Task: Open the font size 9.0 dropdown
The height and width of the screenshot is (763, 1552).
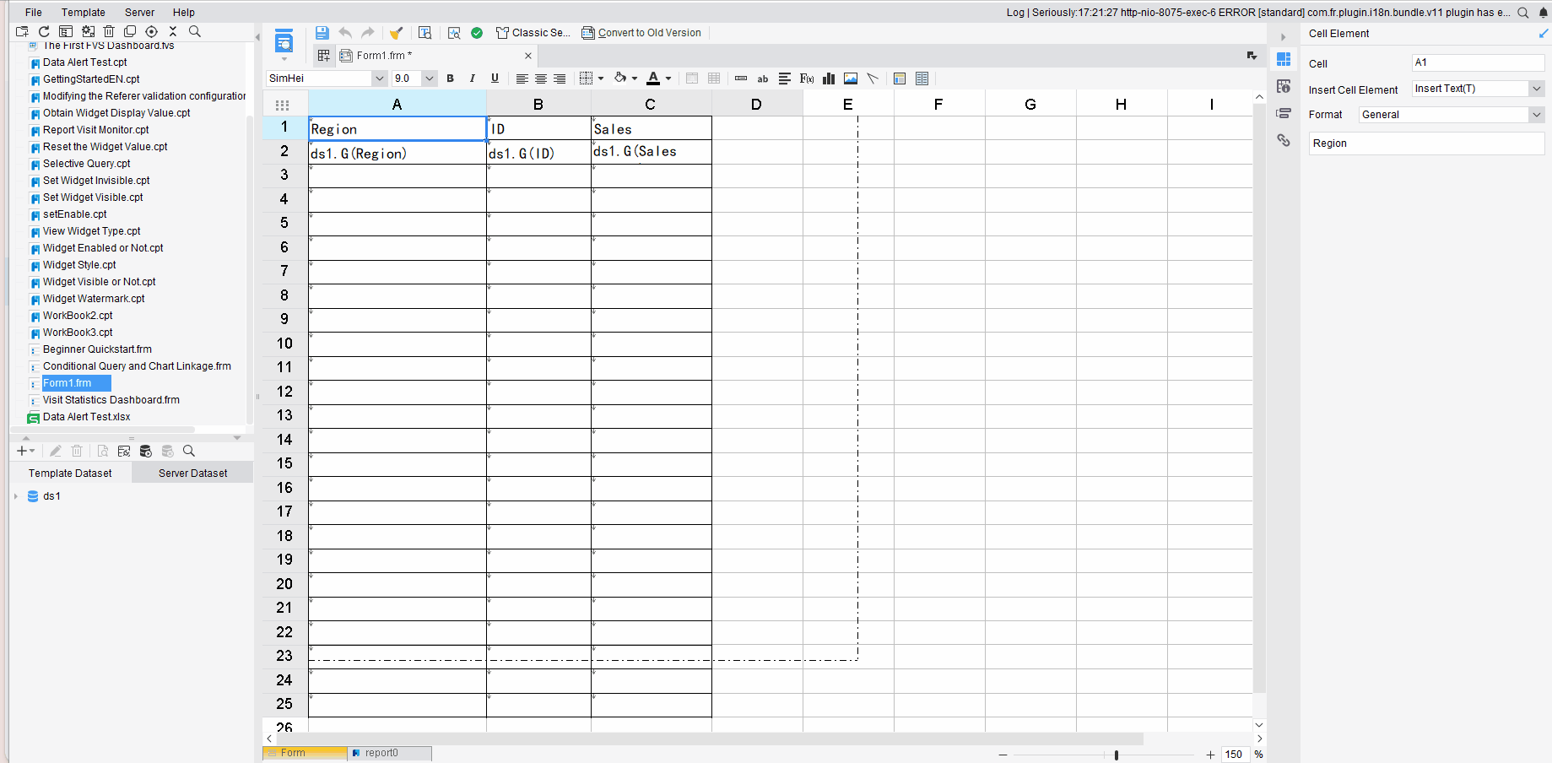Action: point(430,78)
